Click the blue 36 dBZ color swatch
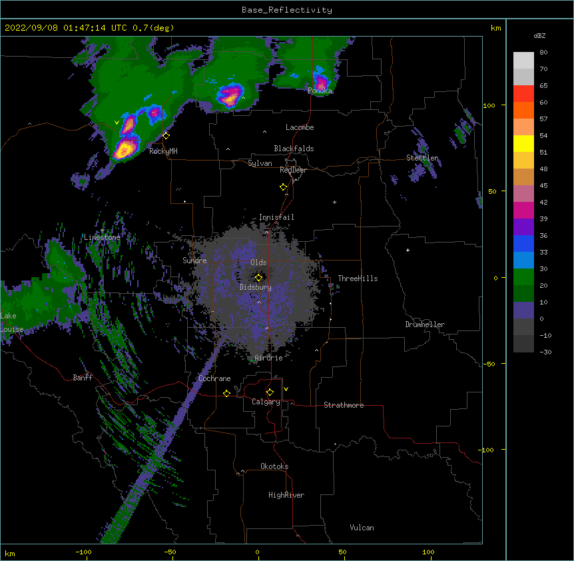Viewport: 574px width, 561px height. click(523, 243)
